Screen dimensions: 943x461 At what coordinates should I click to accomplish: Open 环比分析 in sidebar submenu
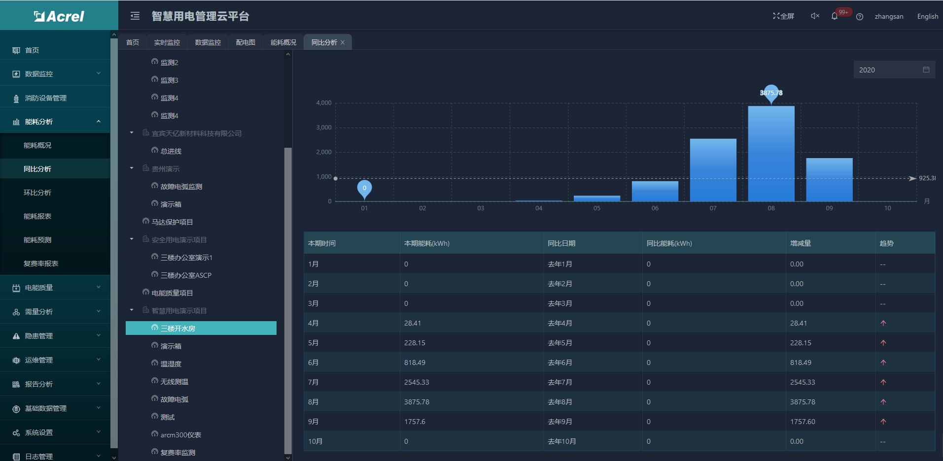[37, 193]
